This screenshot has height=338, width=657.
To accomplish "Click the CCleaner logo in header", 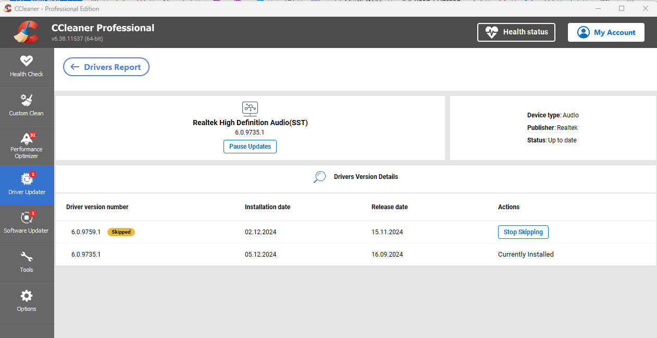I will tap(26, 32).
